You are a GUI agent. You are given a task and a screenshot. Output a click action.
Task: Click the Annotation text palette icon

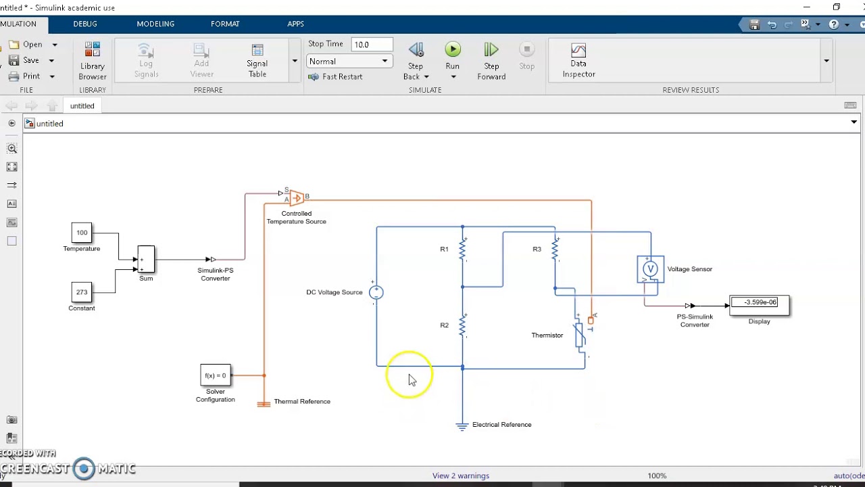tap(11, 204)
